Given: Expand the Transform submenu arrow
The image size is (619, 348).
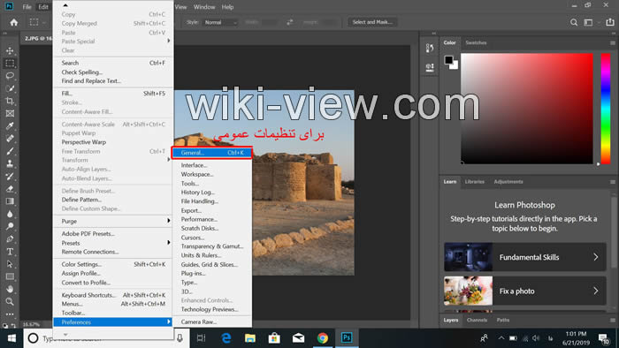Looking at the screenshot, I should click(169, 160).
